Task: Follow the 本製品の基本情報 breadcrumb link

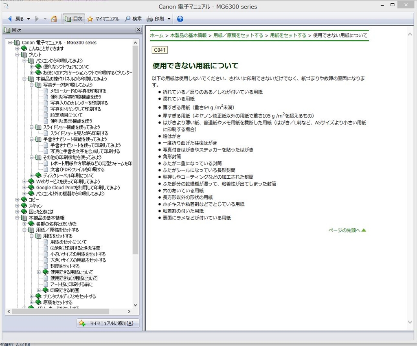Action: click(188, 35)
